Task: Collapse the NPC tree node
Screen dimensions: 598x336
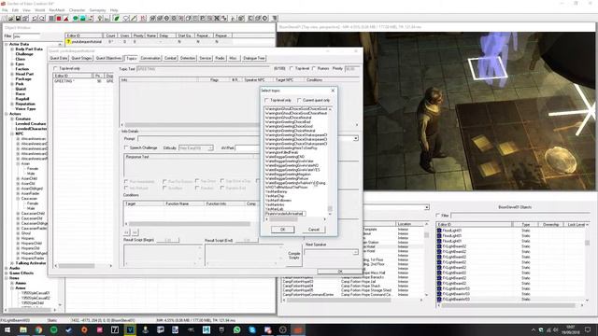Action: (12, 133)
